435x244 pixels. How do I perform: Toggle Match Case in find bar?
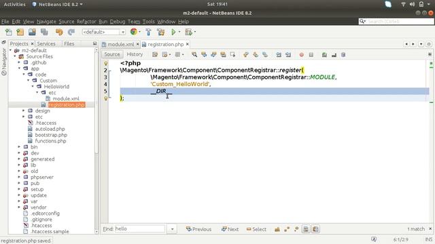click(277, 229)
